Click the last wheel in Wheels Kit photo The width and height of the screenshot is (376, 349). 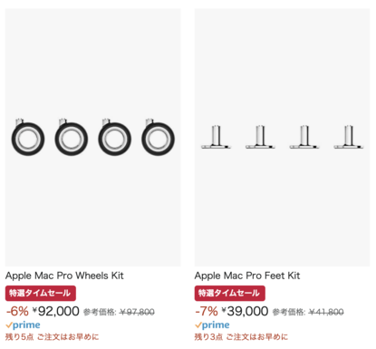[x=158, y=137]
